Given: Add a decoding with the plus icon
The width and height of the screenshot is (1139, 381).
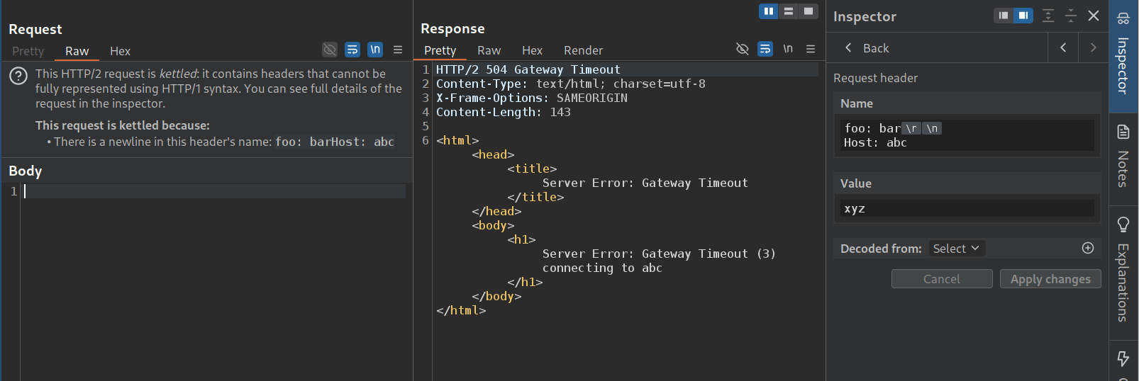Looking at the screenshot, I should [x=1088, y=248].
